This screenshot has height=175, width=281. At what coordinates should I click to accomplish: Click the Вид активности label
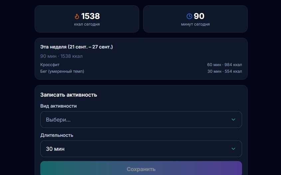(58, 106)
